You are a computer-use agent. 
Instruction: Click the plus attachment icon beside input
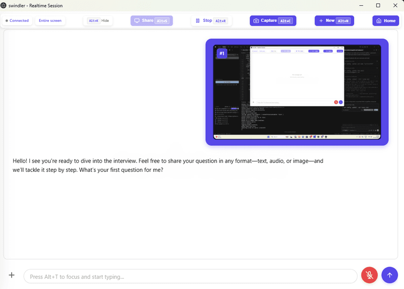tap(12, 275)
